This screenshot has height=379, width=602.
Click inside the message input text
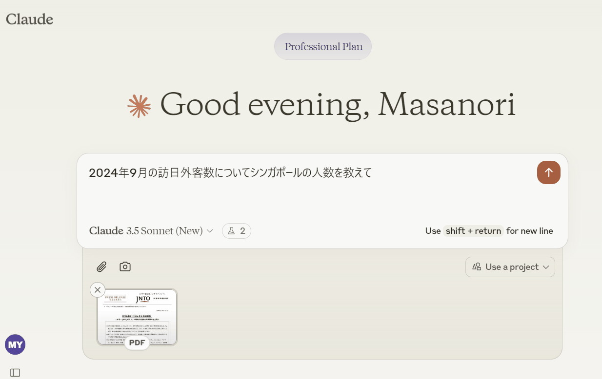230,173
